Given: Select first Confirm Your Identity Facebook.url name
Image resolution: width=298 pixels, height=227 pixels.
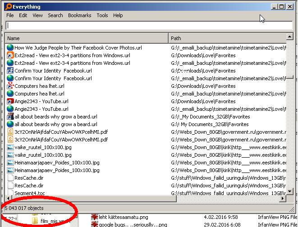Looking at the screenshot, I should (53, 71).
